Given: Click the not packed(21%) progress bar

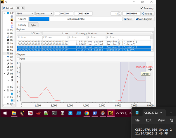Looking at the screenshot, I should pos(76,19).
